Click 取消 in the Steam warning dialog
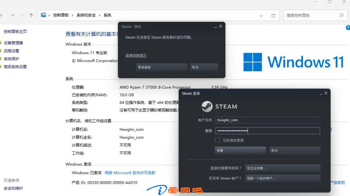Viewport: 350px width, 196px height. (x=204, y=67)
